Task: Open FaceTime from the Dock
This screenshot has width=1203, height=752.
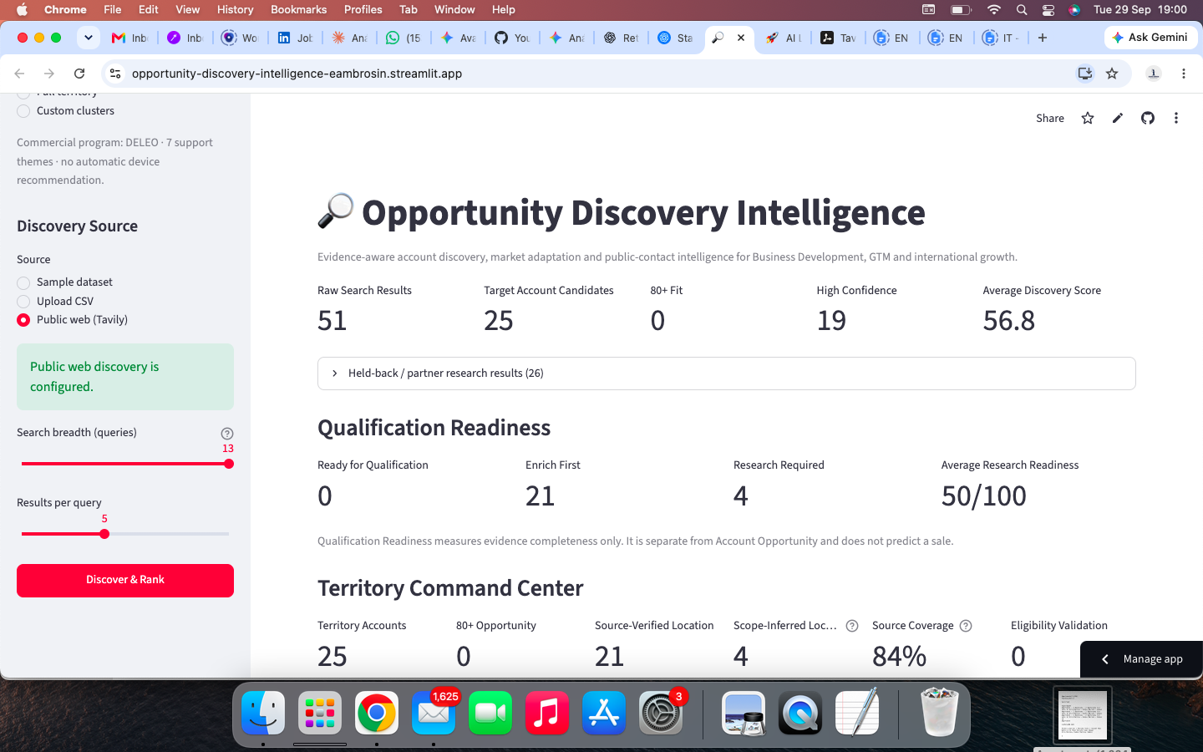Action: (x=490, y=713)
